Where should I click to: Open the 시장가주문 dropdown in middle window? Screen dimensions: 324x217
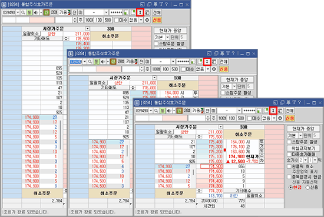(154, 78)
